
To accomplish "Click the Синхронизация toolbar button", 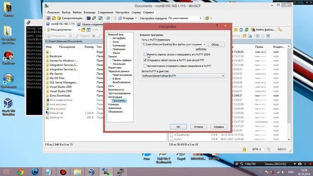I will 70,18.
